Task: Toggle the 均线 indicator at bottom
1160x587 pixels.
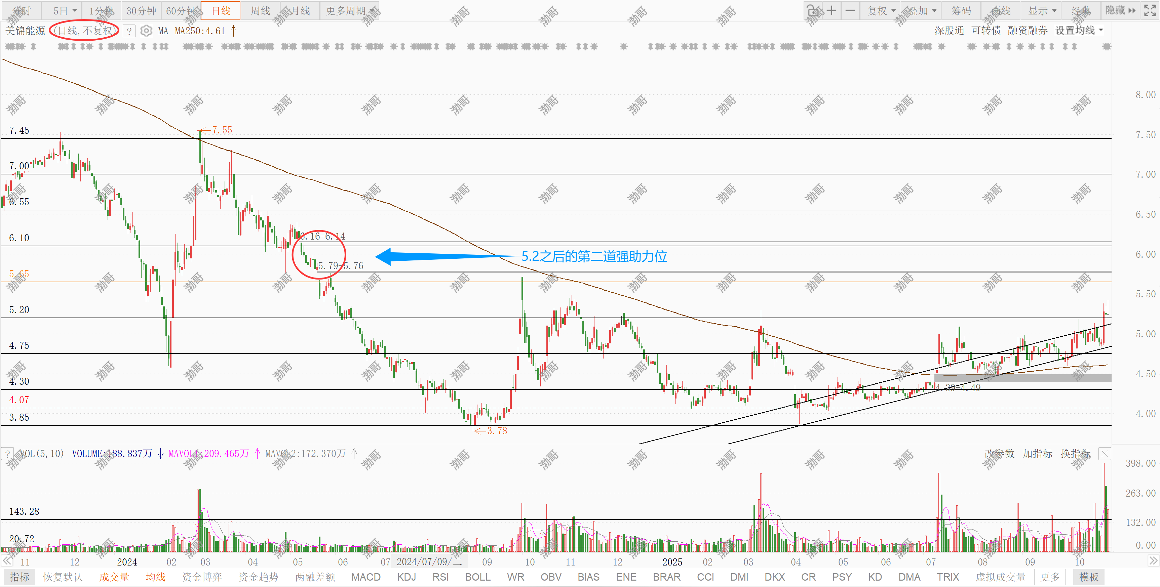Action: 155,577
